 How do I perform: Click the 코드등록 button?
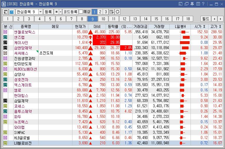pyautogui.click(x=70, y=12)
